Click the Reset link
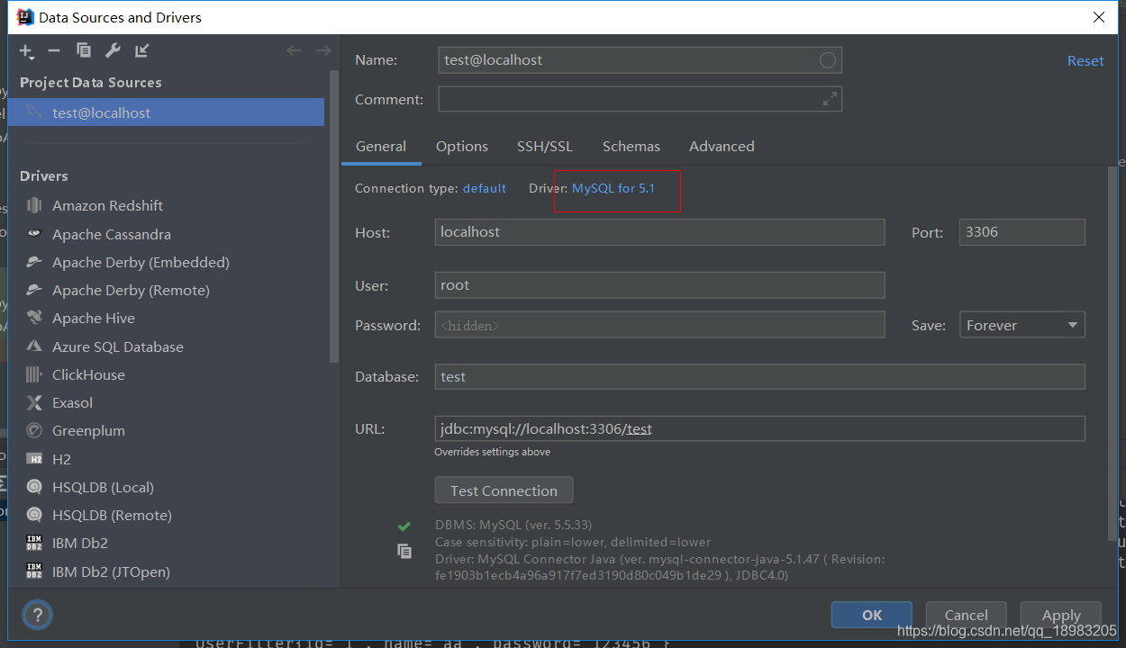Screen dimensions: 1126x648 1085,60
